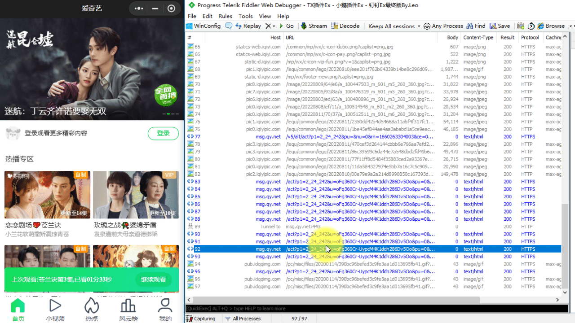This screenshot has width=575, height=323.
Task: Click scroll left arrow of session list
Action: tap(189, 300)
